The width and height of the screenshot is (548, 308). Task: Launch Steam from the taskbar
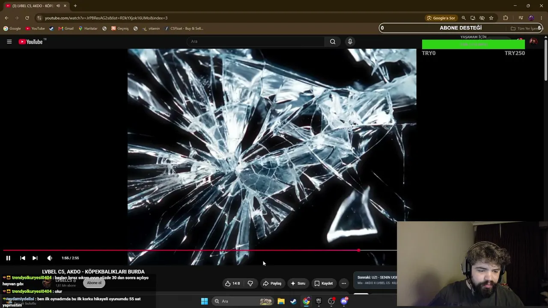click(x=293, y=301)
